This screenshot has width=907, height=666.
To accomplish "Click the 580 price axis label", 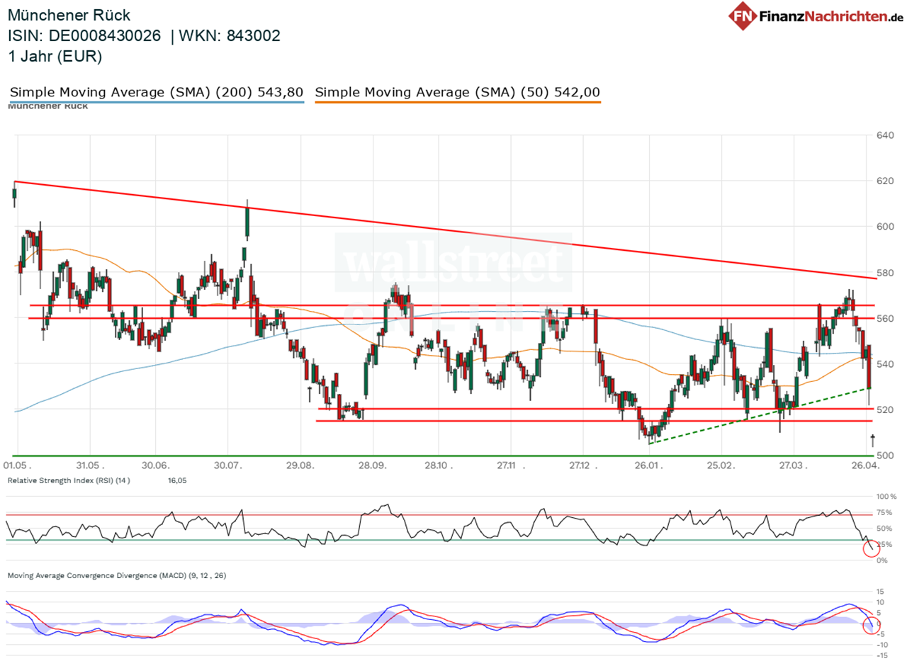I will click(886, 273).
